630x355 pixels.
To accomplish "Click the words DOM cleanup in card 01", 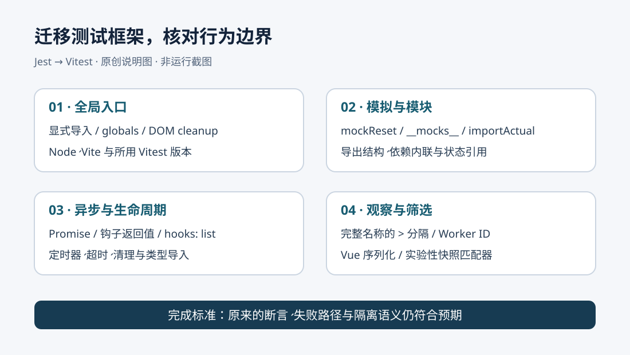I will click(x=183, y=131).
